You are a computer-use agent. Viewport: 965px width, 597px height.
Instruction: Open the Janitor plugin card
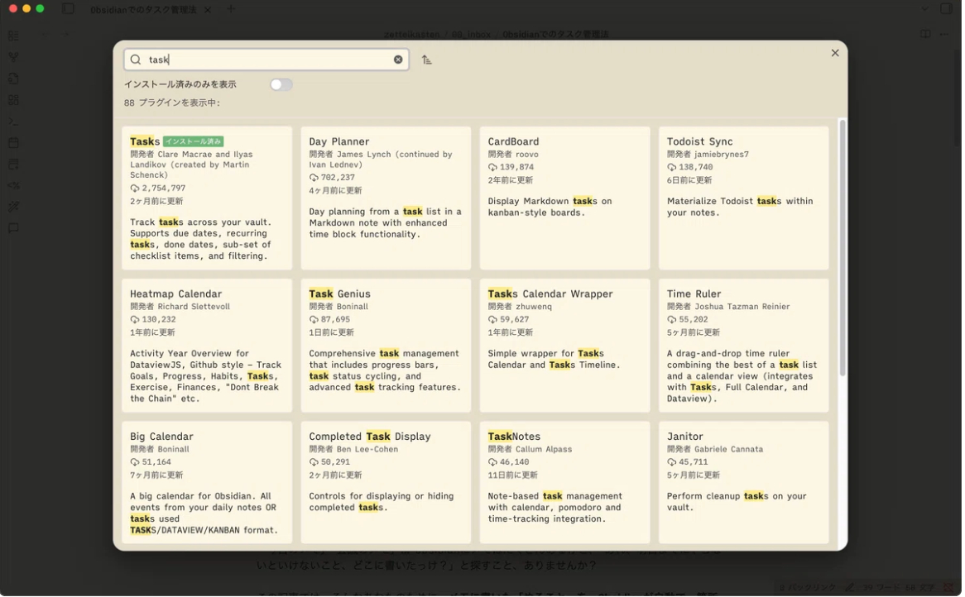click(x=744, y=483)
